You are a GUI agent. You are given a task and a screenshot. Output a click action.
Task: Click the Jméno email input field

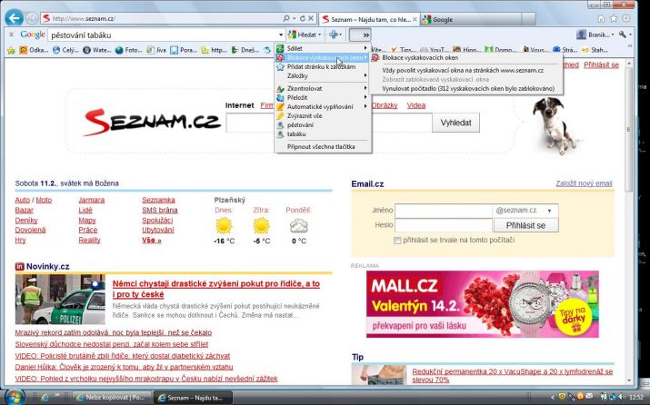tap(443, 211)
